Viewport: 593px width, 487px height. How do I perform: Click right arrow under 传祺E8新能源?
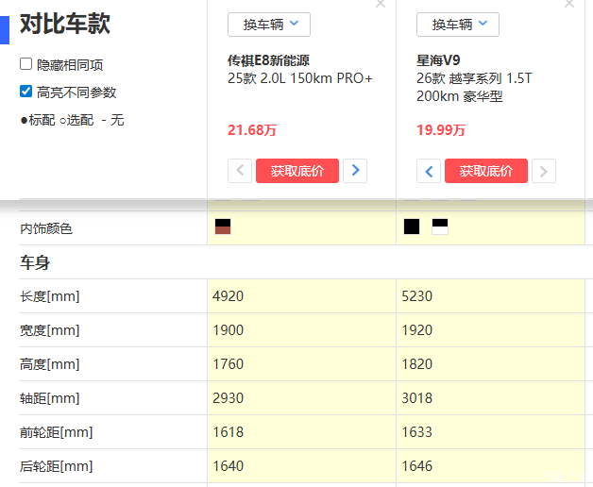coord(355,171)
